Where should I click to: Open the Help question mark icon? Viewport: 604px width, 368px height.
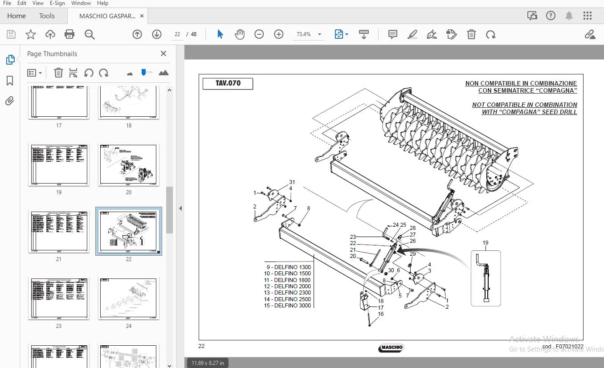[x=551, y=16]
